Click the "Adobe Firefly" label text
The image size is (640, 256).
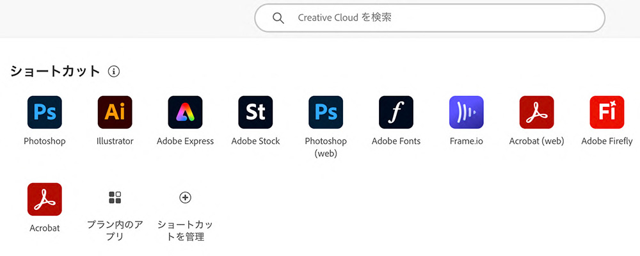(607, 141)
